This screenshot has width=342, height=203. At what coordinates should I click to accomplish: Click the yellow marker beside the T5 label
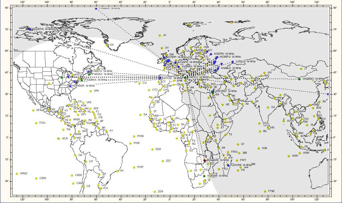[x=225, y=135]
